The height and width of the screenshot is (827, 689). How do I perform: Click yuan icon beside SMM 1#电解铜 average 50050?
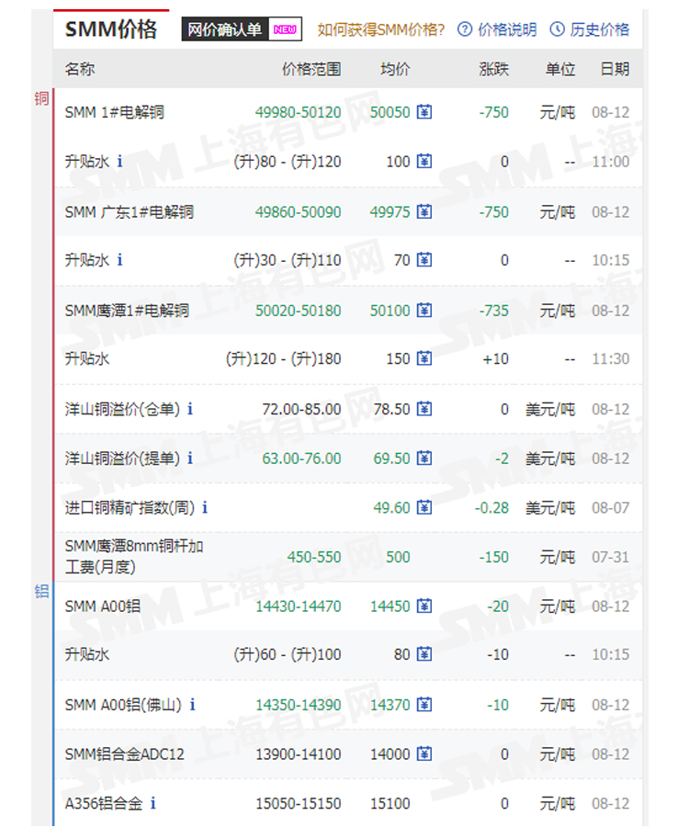coord(424,112)
